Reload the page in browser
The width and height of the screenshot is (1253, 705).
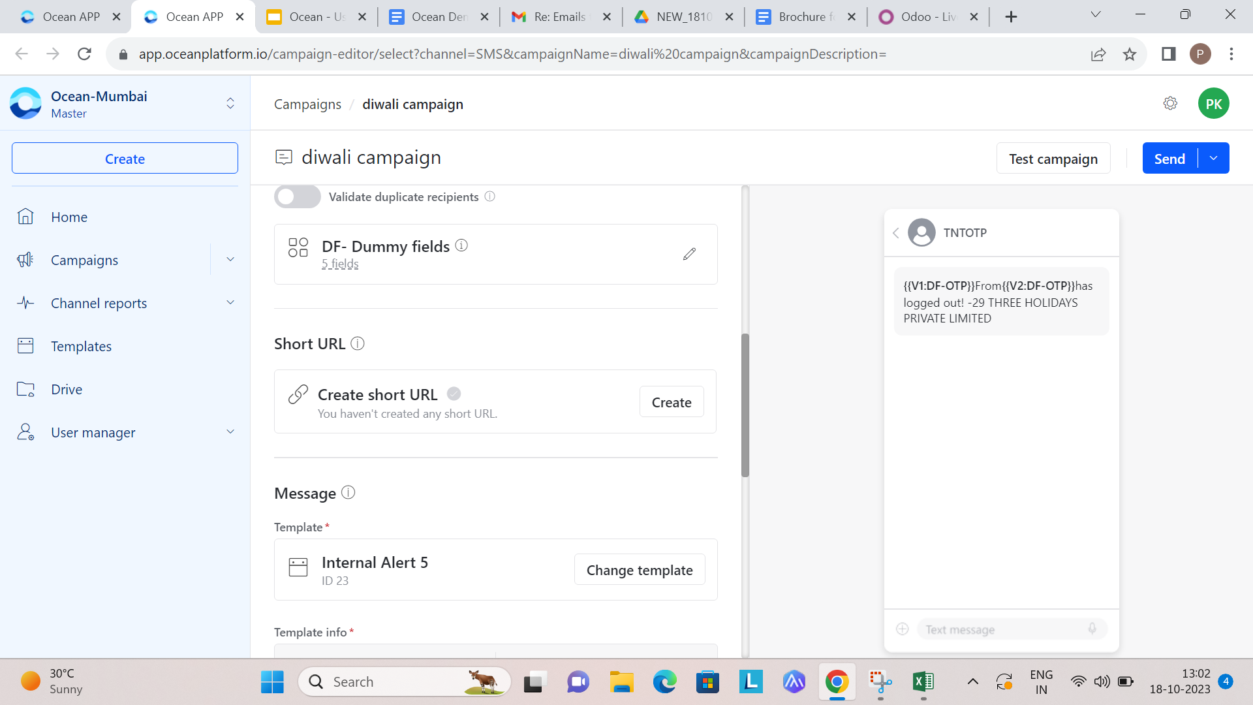tap(84, 54)
